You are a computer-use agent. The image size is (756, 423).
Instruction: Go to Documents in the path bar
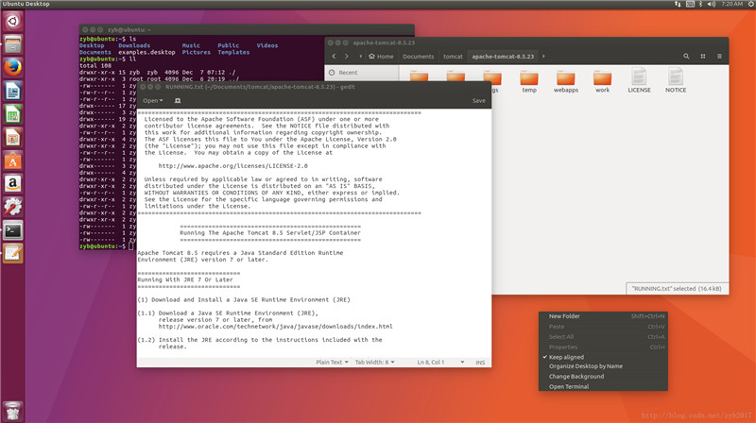tap(419, 56)
